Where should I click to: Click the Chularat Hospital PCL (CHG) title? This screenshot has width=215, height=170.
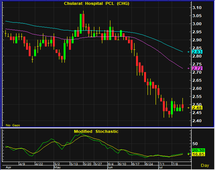click(97, 3)
